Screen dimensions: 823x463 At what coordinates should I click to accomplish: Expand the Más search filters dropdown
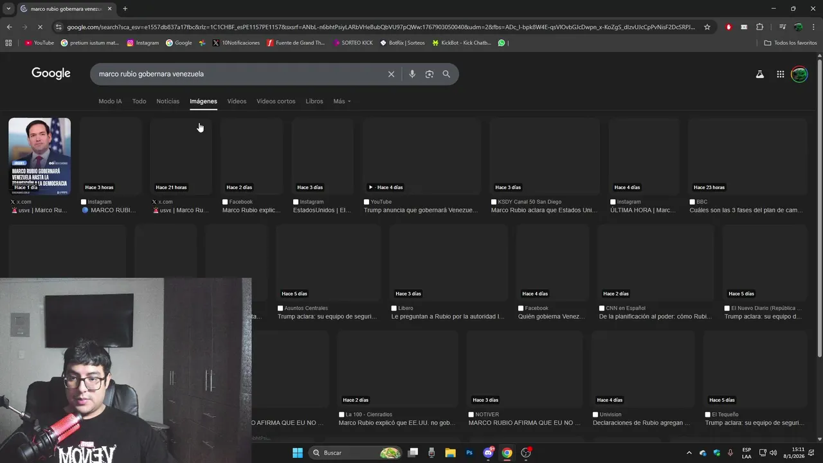342,101
